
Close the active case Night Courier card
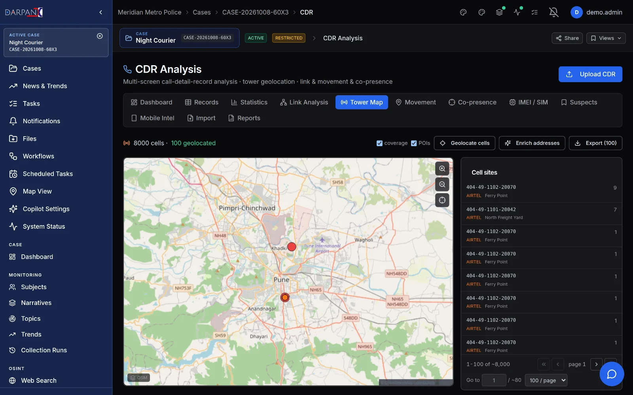(100, 36)
